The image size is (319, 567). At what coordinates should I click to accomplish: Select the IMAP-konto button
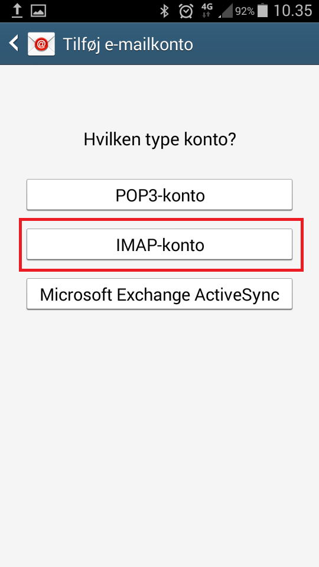pos(159,245)
